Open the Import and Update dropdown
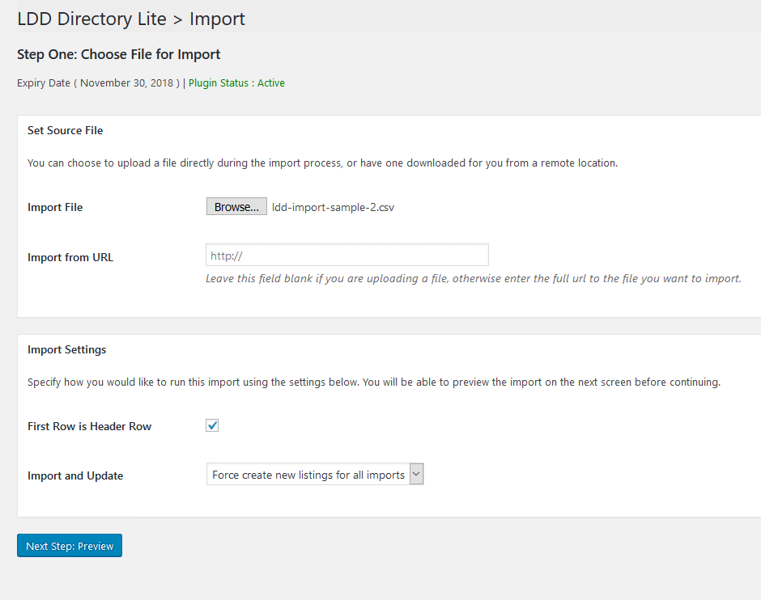 [x=315, y=474]
